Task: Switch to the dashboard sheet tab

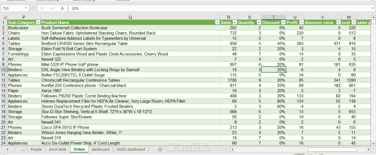Action: (100, 149)
